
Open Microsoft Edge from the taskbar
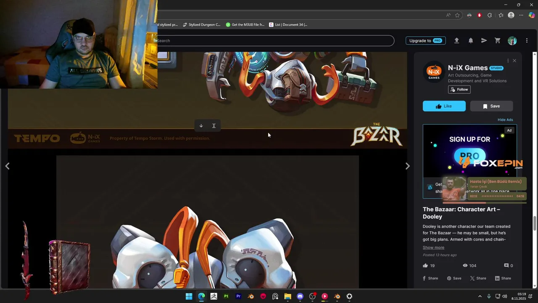click(201, 296)
